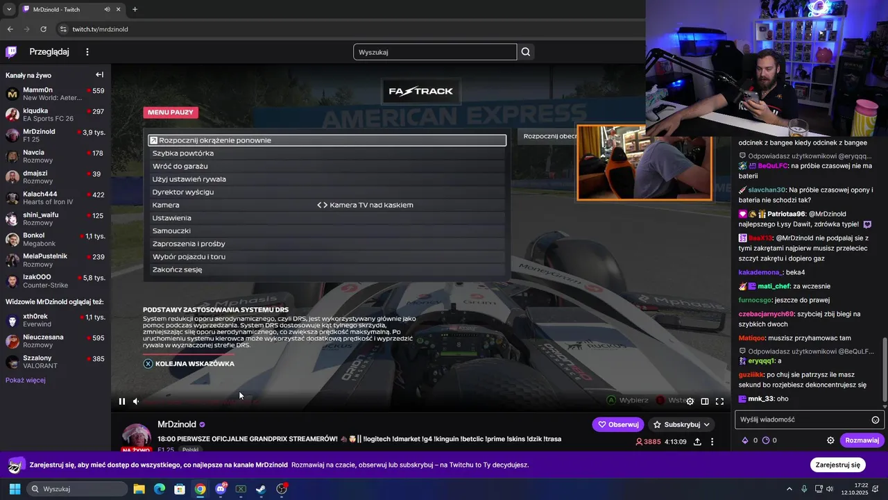
Task: Open File Explorer from the taskbar
Action: click(139, 489)
